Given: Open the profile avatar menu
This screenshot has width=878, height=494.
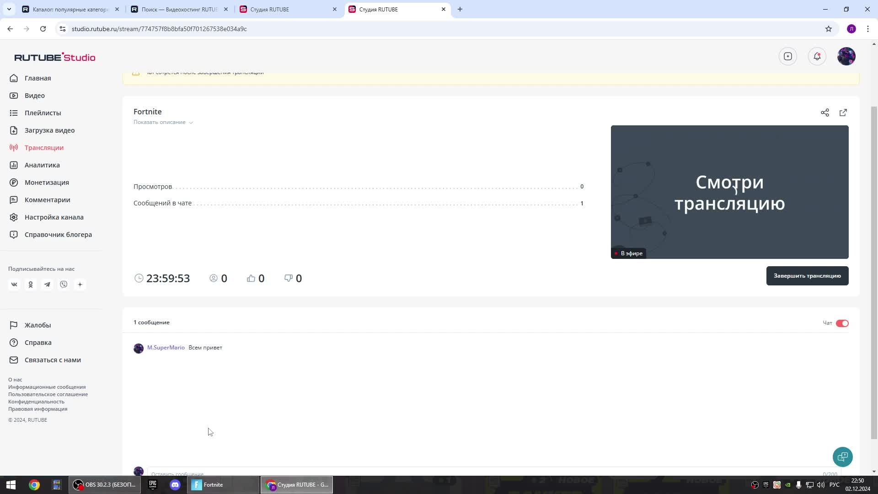Looking at the screenshot, I should click(846, 56).
